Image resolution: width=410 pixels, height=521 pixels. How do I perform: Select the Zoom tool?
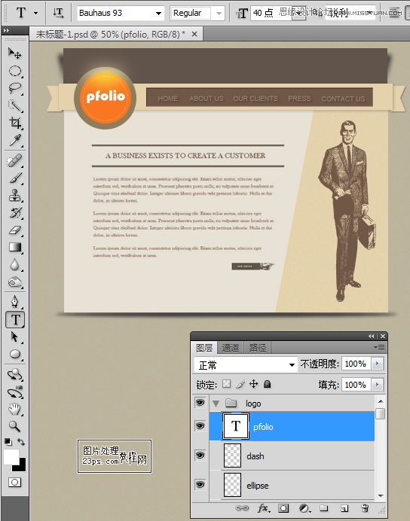(x=14, y=426)
